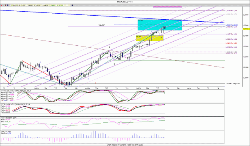The width and height of the screenshot is (250, 146).
Task: Select the XA=BC label on the chart
Action: (102, 25)
